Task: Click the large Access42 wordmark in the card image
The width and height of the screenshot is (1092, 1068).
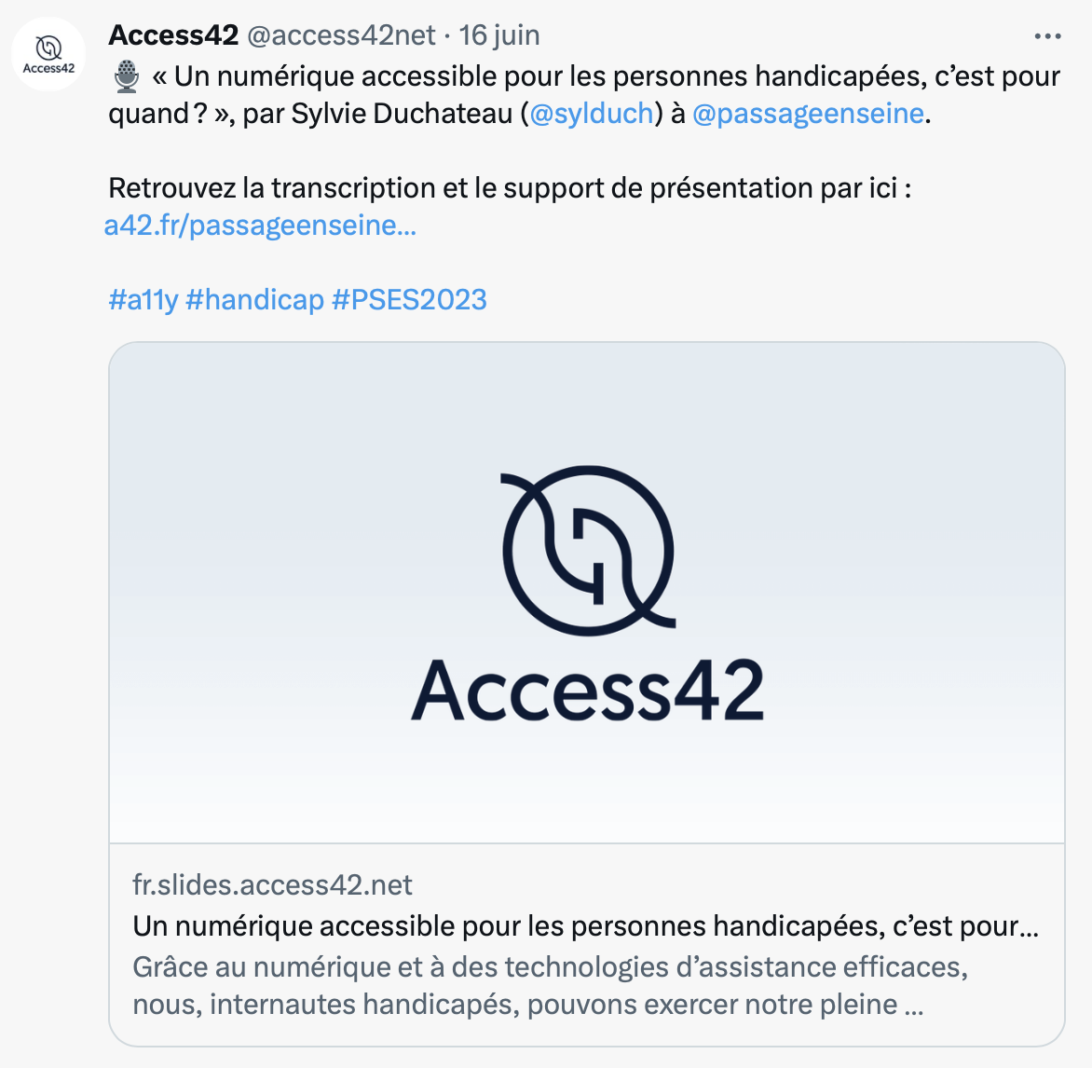Action: point(587,691)
